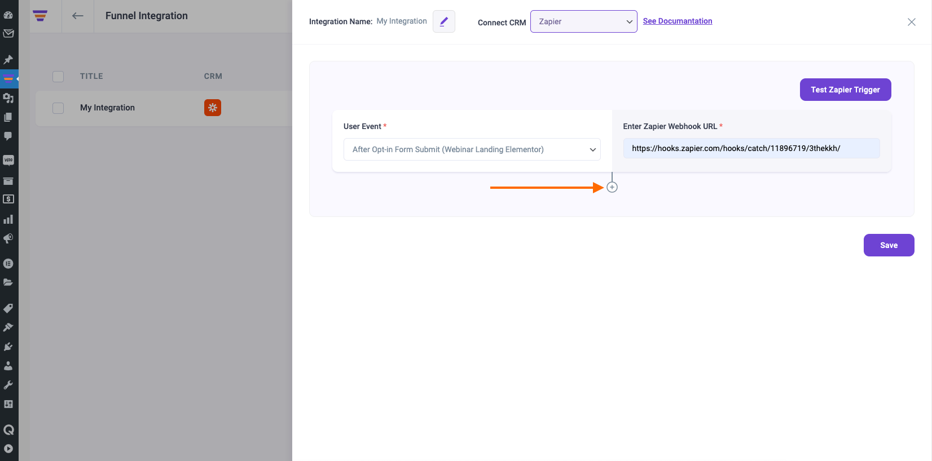Open the WooCommerce sidebar icon
Screen dimensions: 932x461
tap(8, 161)
